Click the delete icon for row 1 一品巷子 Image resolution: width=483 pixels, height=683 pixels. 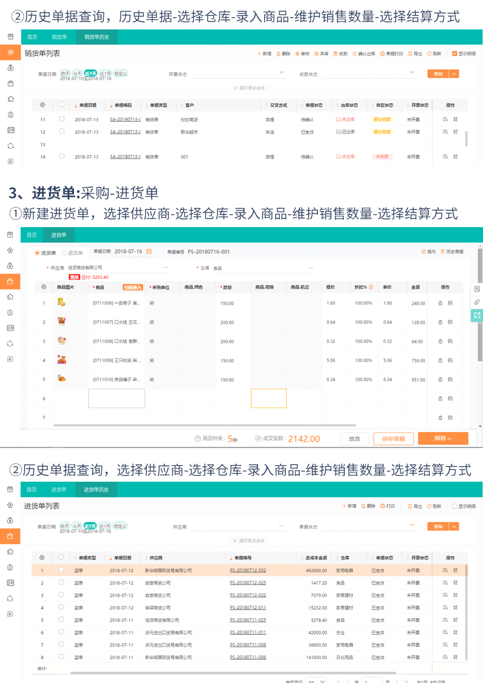pyautogui.click(x=440, y=303)
